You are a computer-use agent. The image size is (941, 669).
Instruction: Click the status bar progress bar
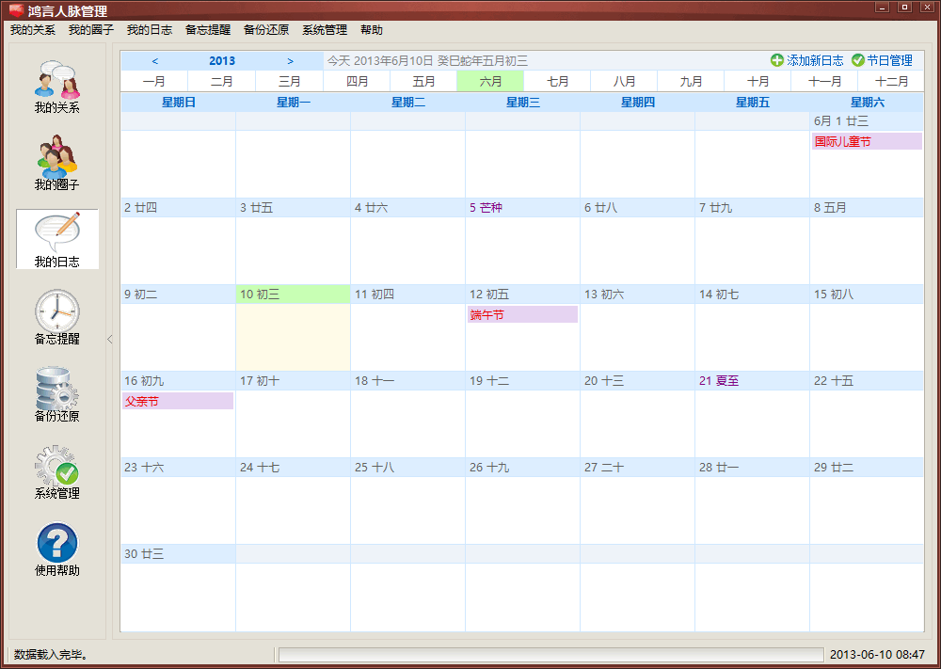(x=550, y=654)
